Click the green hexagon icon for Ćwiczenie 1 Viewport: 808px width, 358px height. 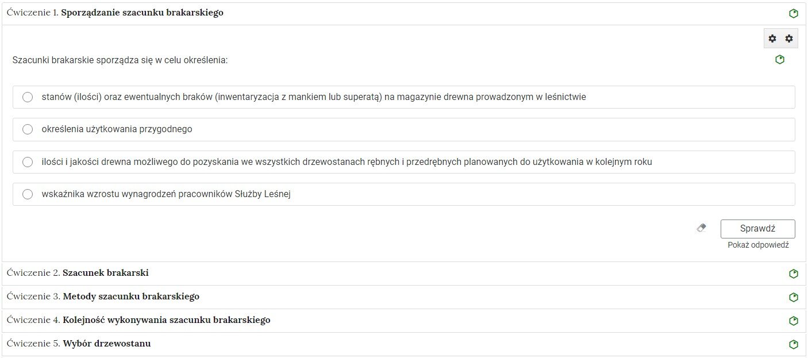pos(794,13)
